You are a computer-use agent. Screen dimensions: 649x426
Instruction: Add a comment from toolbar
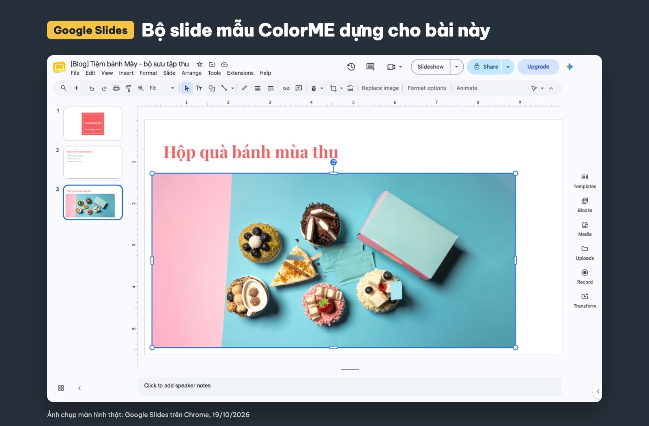click(299, 88)
